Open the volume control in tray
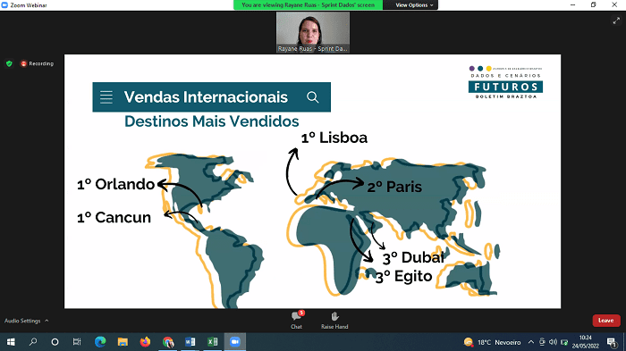This screenshot has height=351, width=626. pyautogui.click(x=553, y=342)
